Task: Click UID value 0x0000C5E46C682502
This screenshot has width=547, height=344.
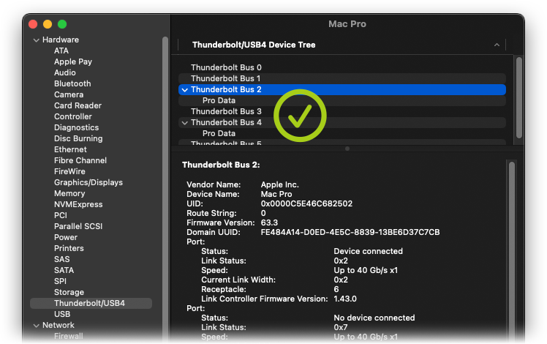Action: tap(306, 203)
